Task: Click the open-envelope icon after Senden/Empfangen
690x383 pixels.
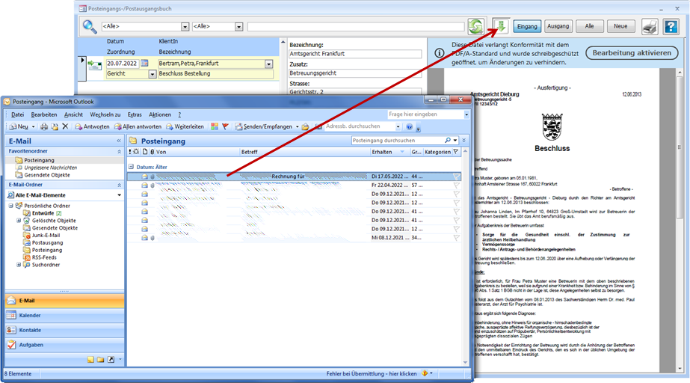Action: [x=305, y=126]
